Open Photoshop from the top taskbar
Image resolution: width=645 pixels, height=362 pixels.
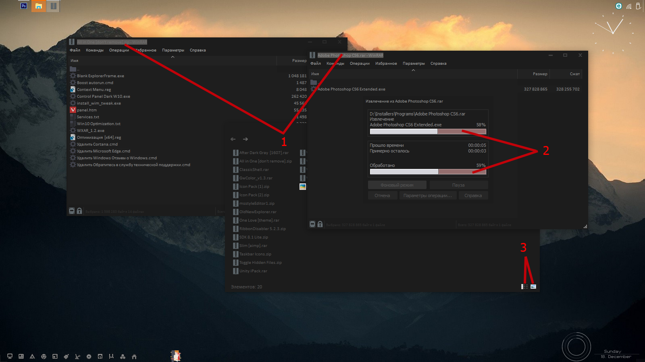[24, 6]
